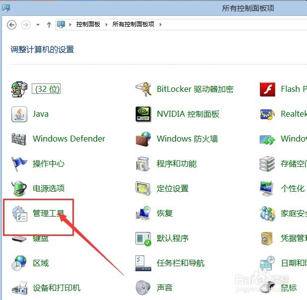The width and height of the screenshot is (307, 300).
Task: Open the Java link
Action: pyautogui.click(x=41, y=114)
